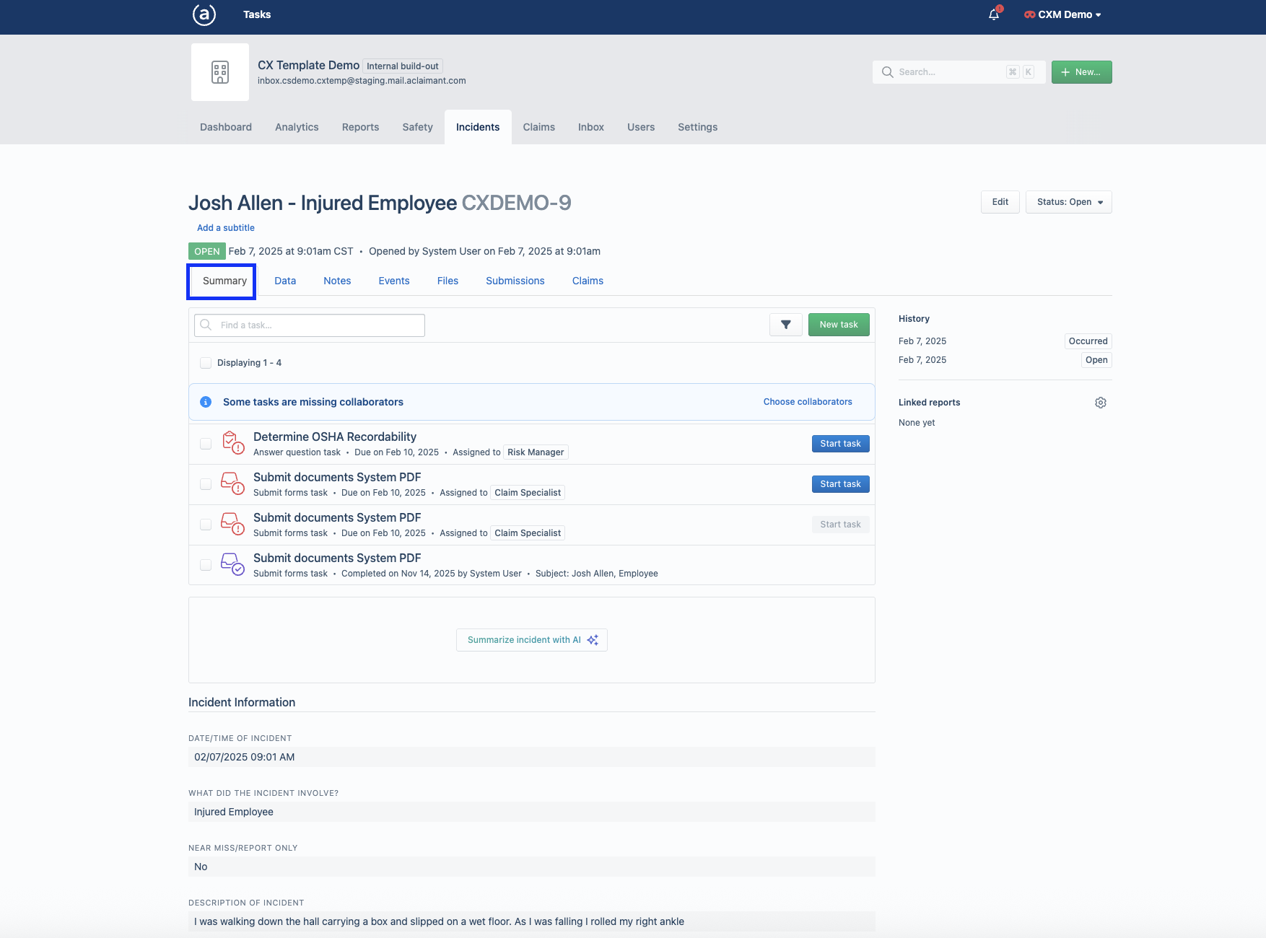Toggle the Displaying 1 - 4 select-all checkbox
The image size is (1266, 938).
(206, 363)
